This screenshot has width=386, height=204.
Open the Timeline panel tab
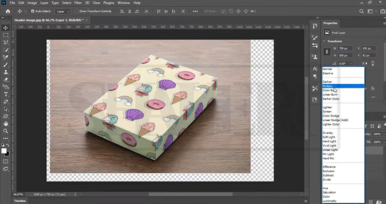[x=20, y=201]
